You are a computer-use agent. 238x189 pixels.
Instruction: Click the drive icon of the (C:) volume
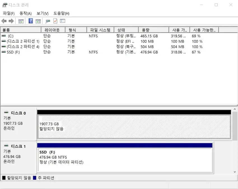(x=4, y=36)
